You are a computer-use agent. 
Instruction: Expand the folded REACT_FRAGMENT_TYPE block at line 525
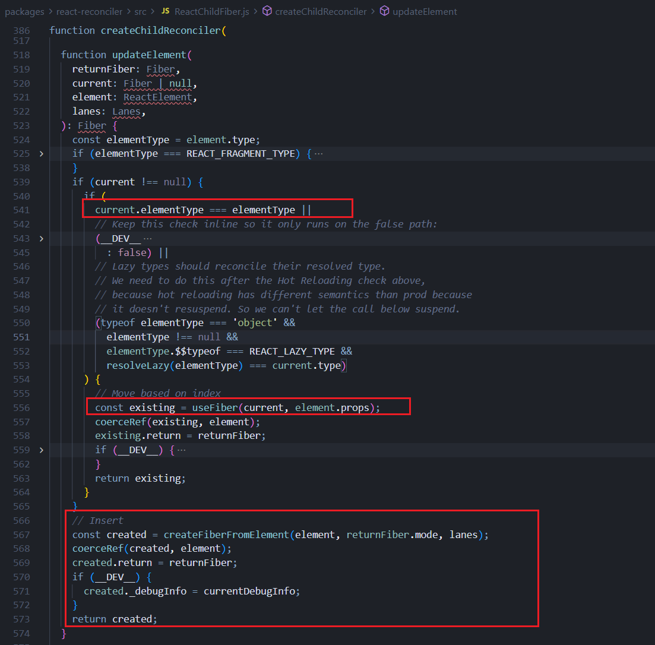coord(42,154)
